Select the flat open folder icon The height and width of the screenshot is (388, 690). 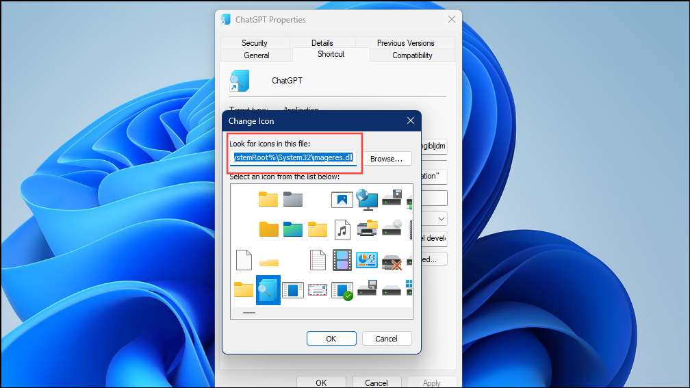click(268, 263)
